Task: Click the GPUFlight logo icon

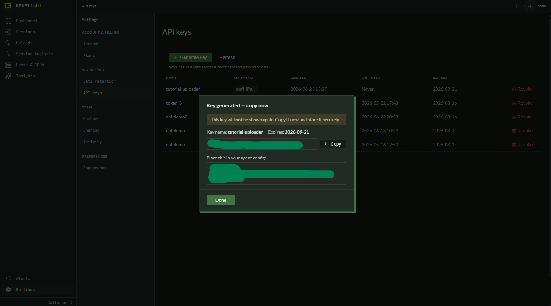Action: click(x=8, y=6)
